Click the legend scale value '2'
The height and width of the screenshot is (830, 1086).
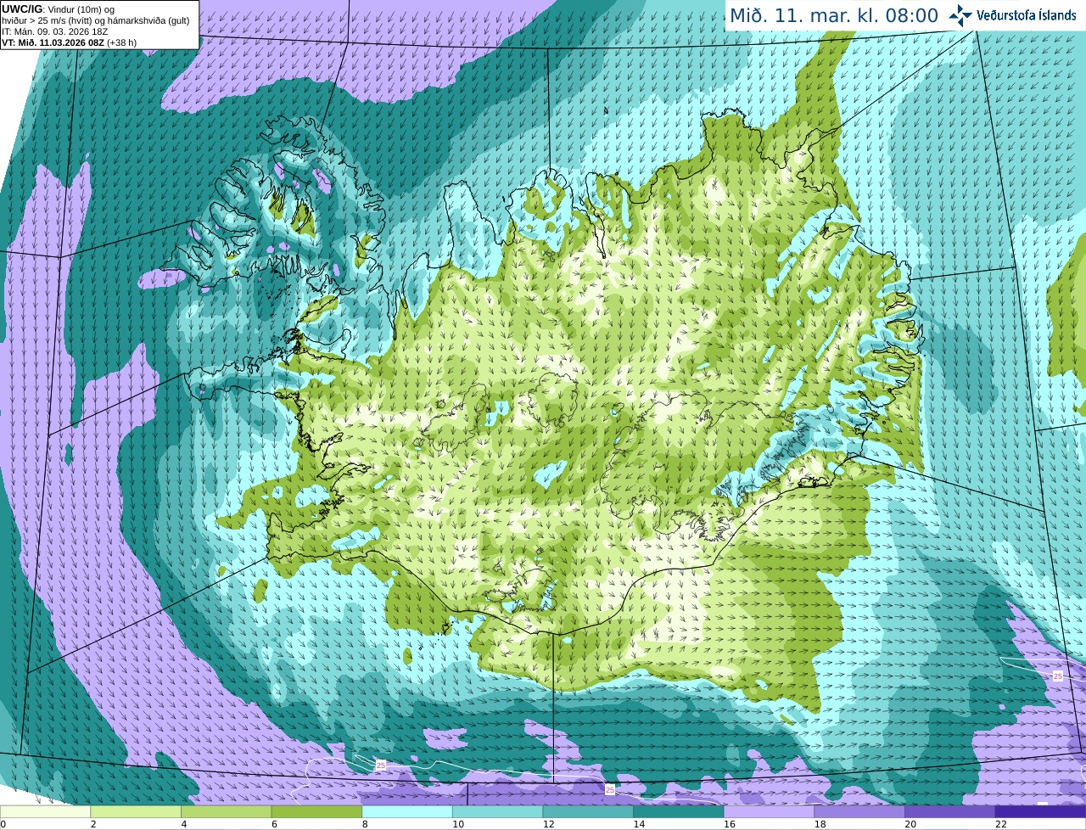pyautogui.click(x=93, y=824)
